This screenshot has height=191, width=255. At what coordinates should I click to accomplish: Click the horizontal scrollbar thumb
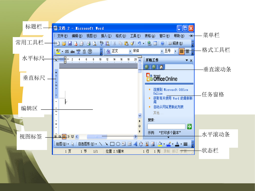point(97,137)
